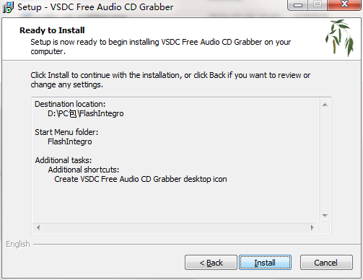
Task: Click the 'Create VSDC Free Audio CD Grabber desktop icon' line
Action: [141, 179]
